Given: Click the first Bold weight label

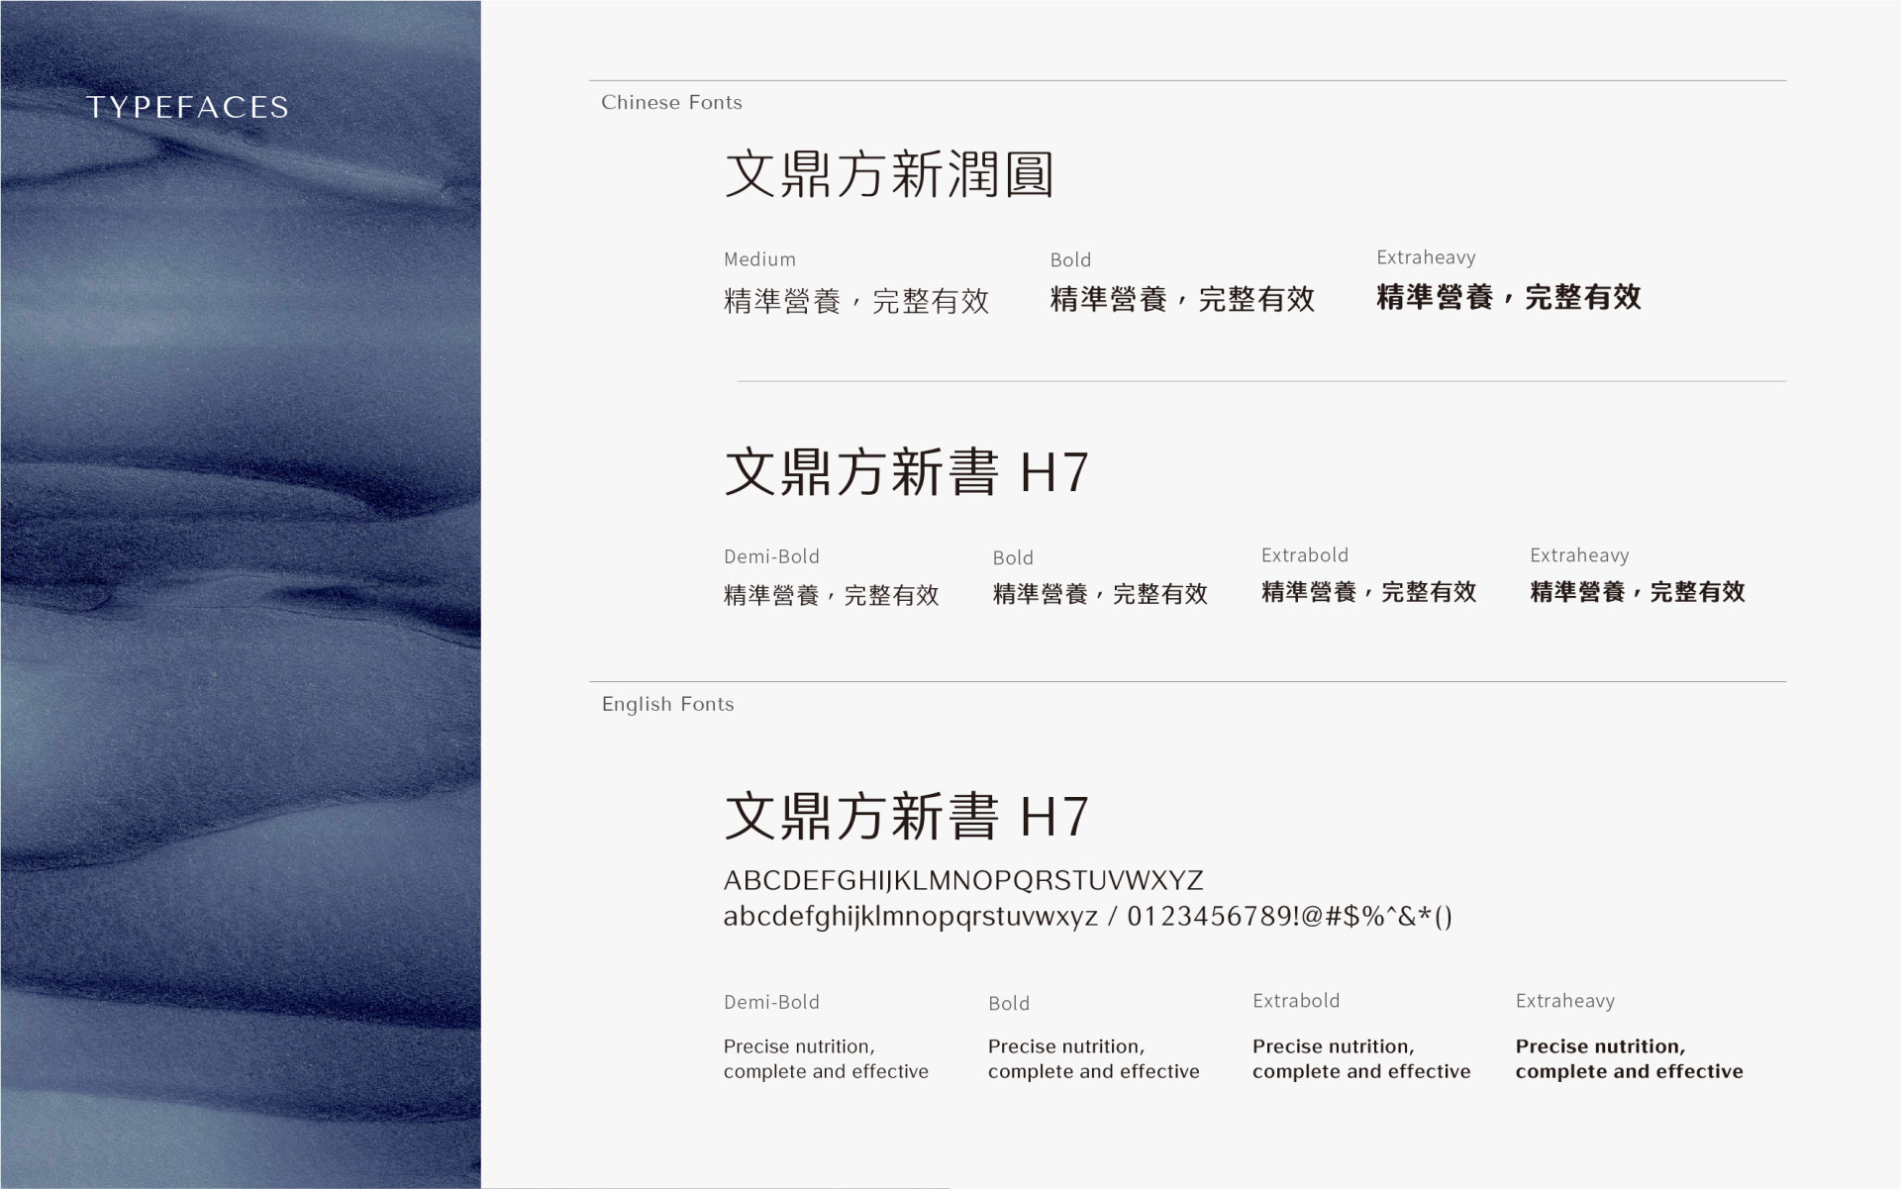Looking at the screenshot, I should [1070, 260].
